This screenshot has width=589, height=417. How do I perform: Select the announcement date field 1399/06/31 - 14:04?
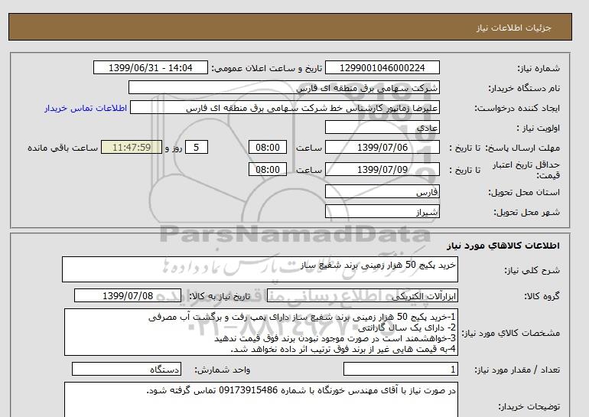pyautogui.click(x=150, y=68)
